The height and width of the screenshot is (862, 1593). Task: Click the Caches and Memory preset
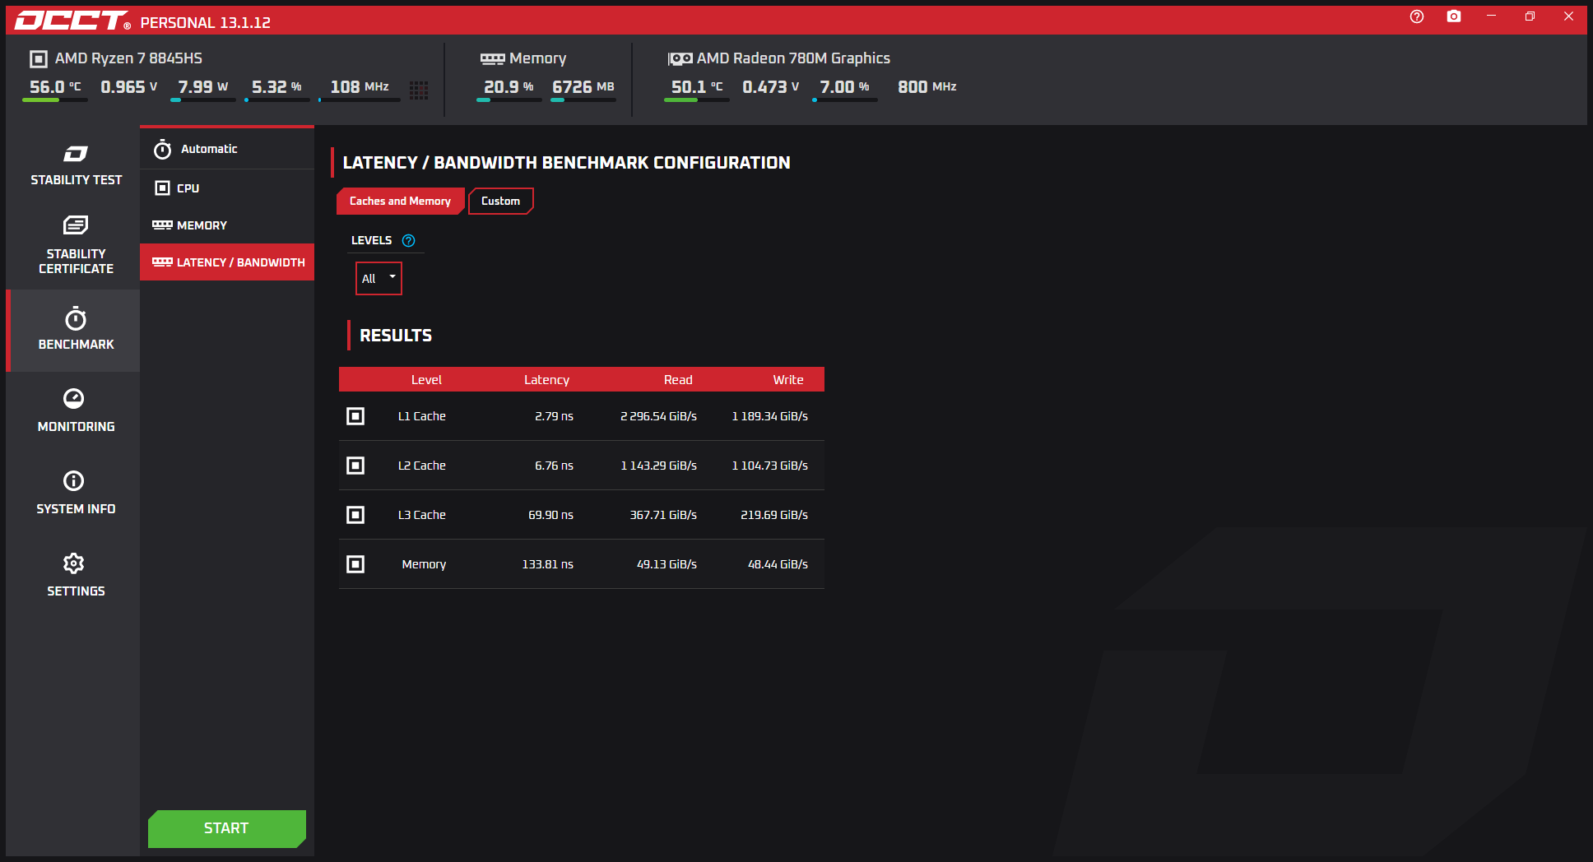(x=400, y=201)
